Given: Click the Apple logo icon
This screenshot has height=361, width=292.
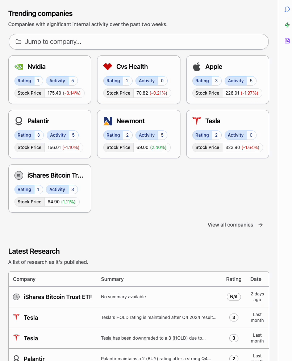Looking at the screenshot, I should [x=196, y=67].
